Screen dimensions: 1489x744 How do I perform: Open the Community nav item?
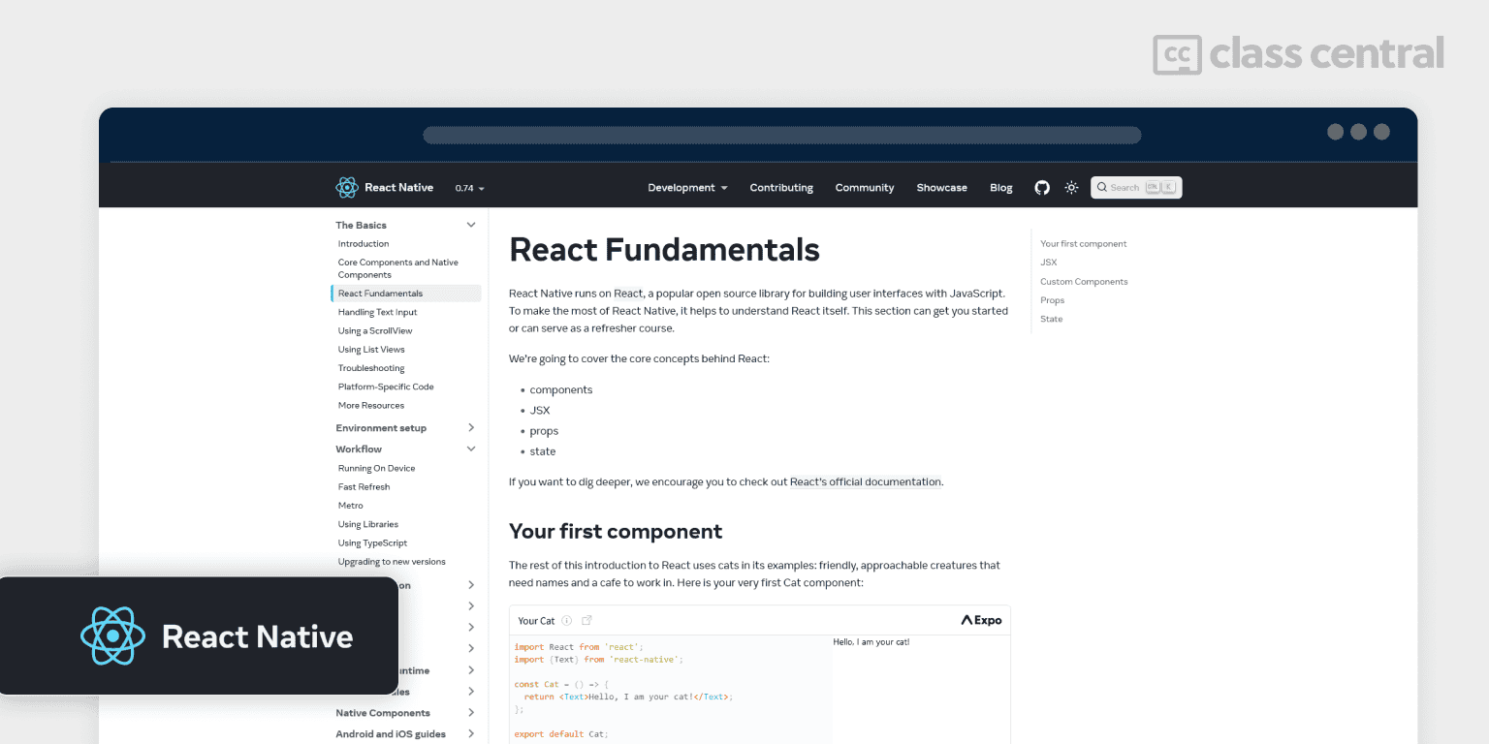coord(865,188)
